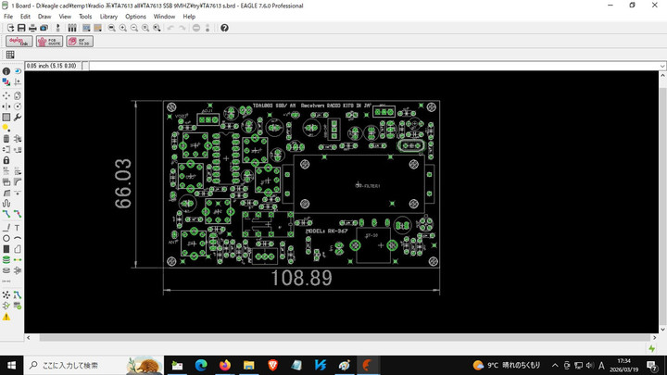
Task: Select the Text tool
Action: (x=18, y=228)
